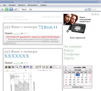Click the Войти login link
This screenshot has width=101, height=91.
coord(95,14)
